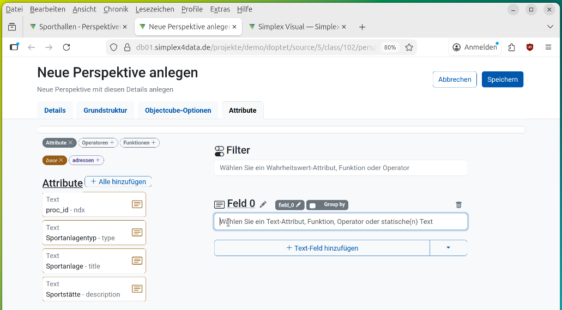
Task: Edit the Feld 0 title via pencil icon
Action: coord(263,204)
